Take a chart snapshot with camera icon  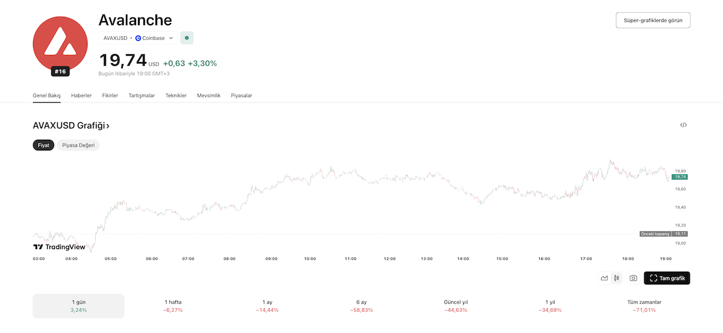tap(633, 278)
